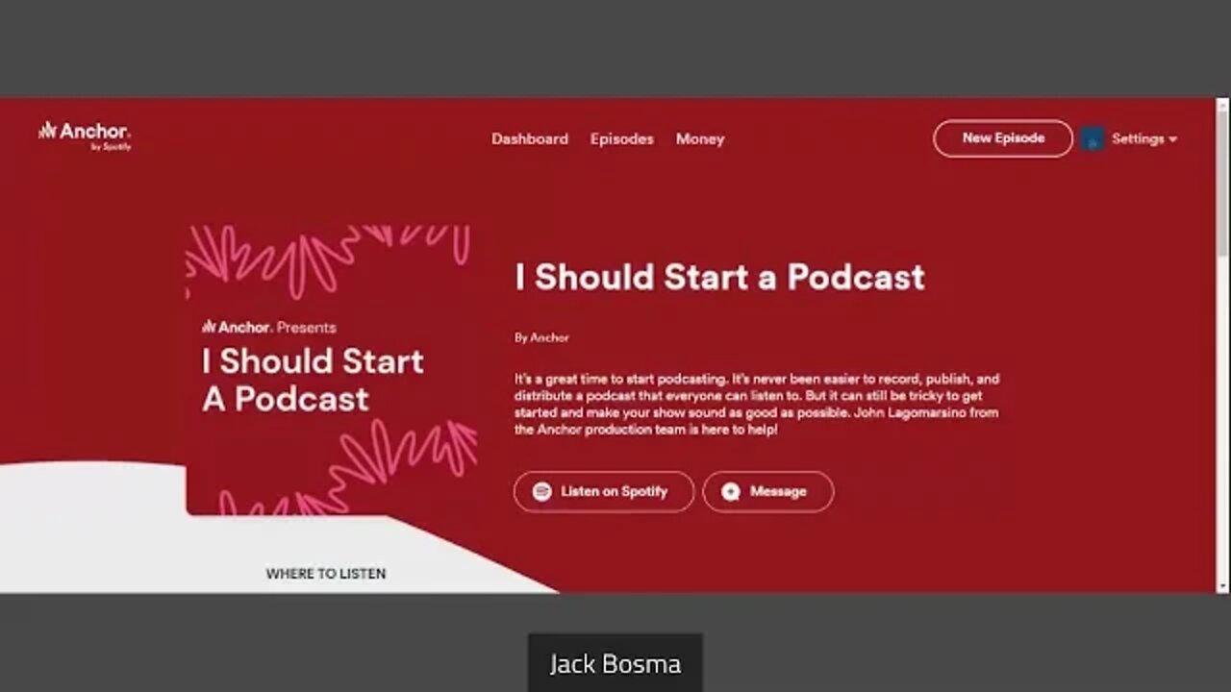Click the 'By Anchor' author text
1231x692 pixels.
541,337
